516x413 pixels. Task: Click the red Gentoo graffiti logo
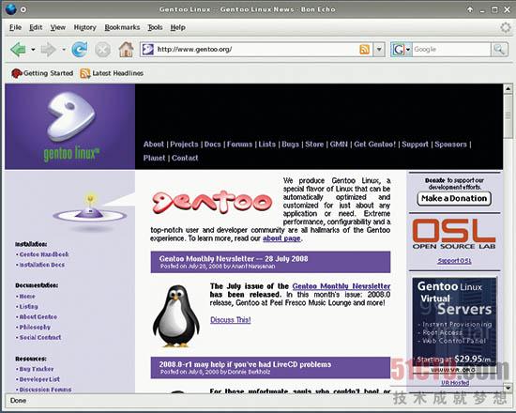coord(212,202)
